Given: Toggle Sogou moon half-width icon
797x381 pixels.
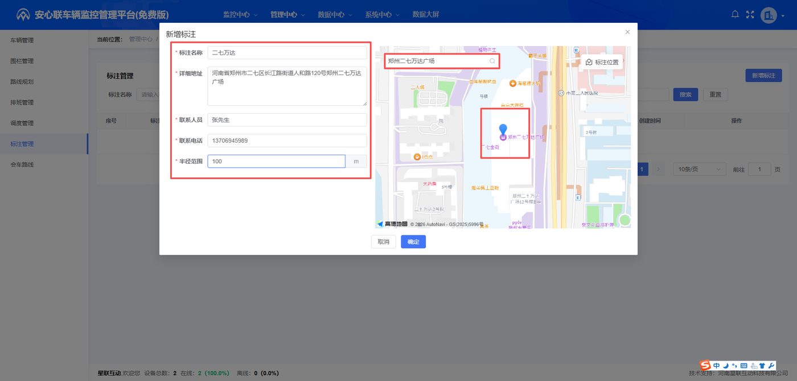Looking at the screenshot, I should pyautogui.click(x=726, y=365).
